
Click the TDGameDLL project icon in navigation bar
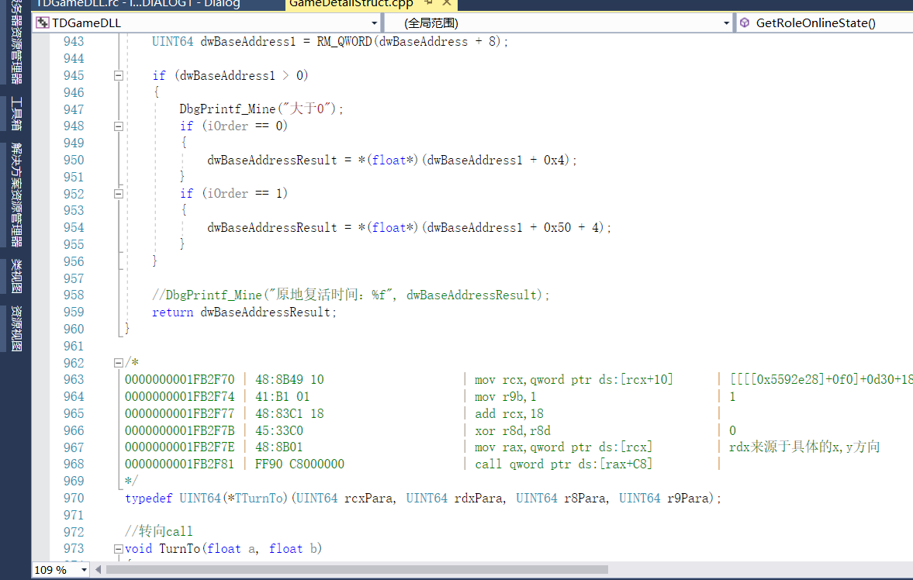click(43, 22)
